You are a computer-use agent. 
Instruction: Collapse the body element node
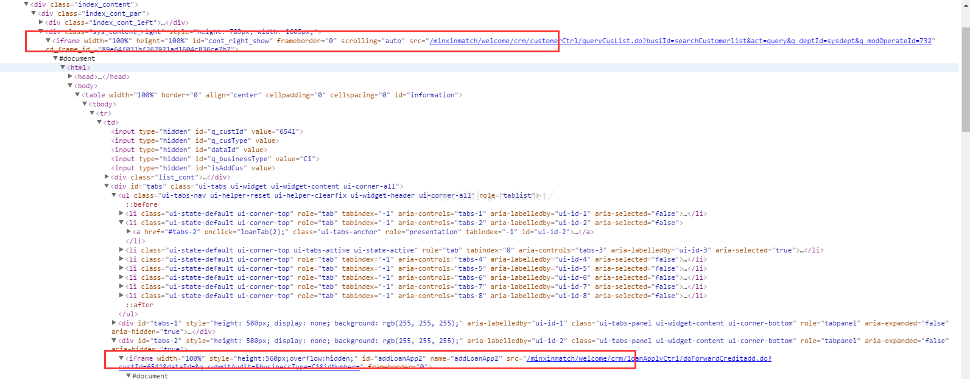[x=70, y=86]
